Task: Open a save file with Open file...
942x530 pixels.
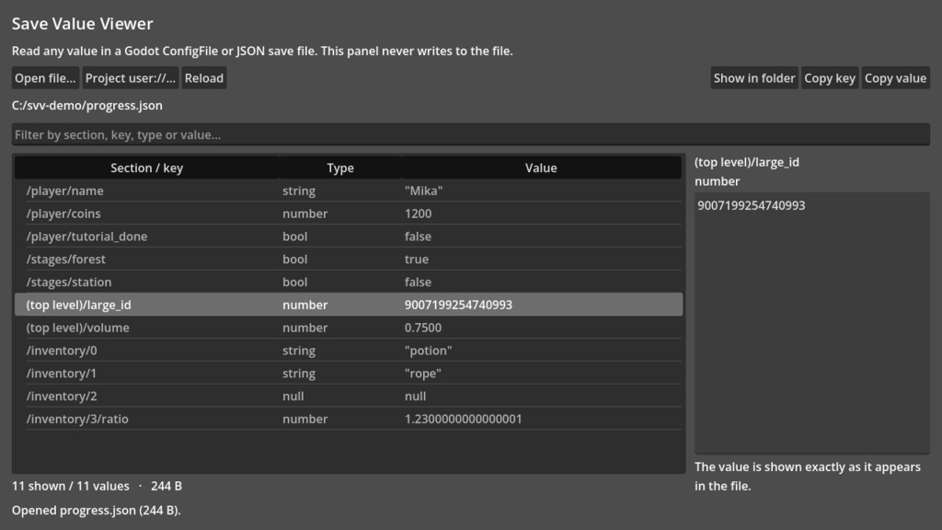Action: [x=45, y=78]
